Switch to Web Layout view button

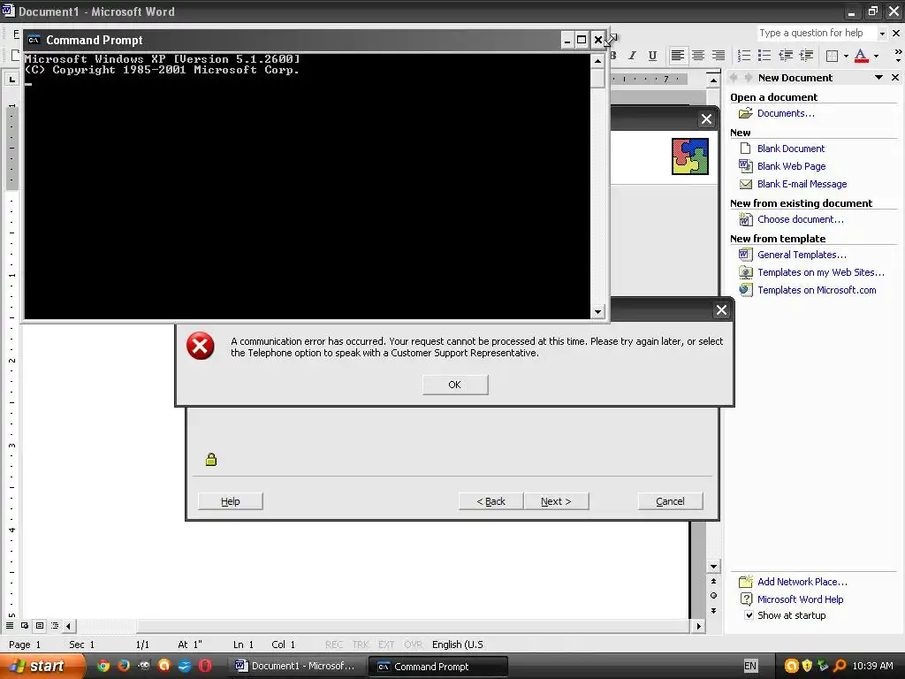coord(25,626)
